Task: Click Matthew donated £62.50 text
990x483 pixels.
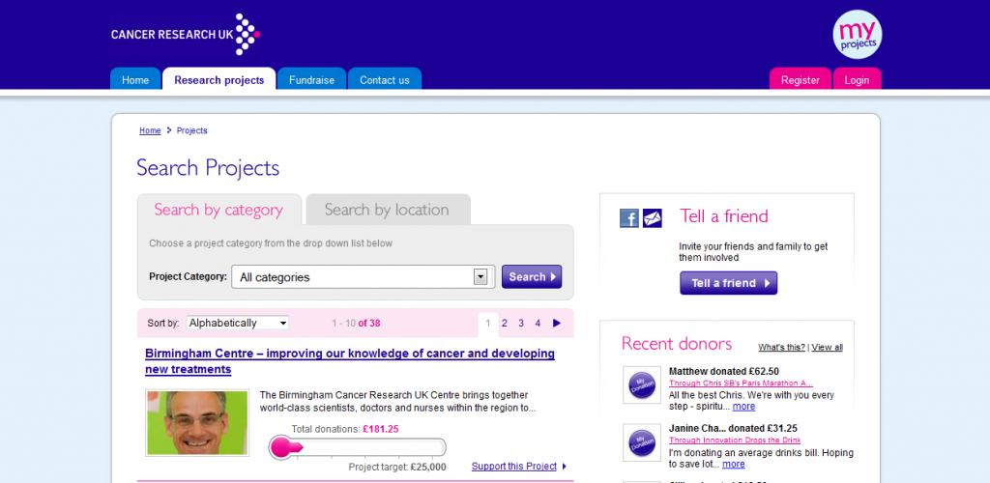Action: pos(723,371)
